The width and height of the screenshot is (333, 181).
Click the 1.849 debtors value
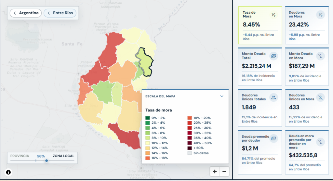click(x=249, y=107)
